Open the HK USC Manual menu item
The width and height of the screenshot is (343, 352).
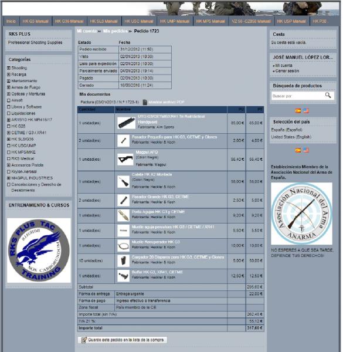tap(139, 21)
